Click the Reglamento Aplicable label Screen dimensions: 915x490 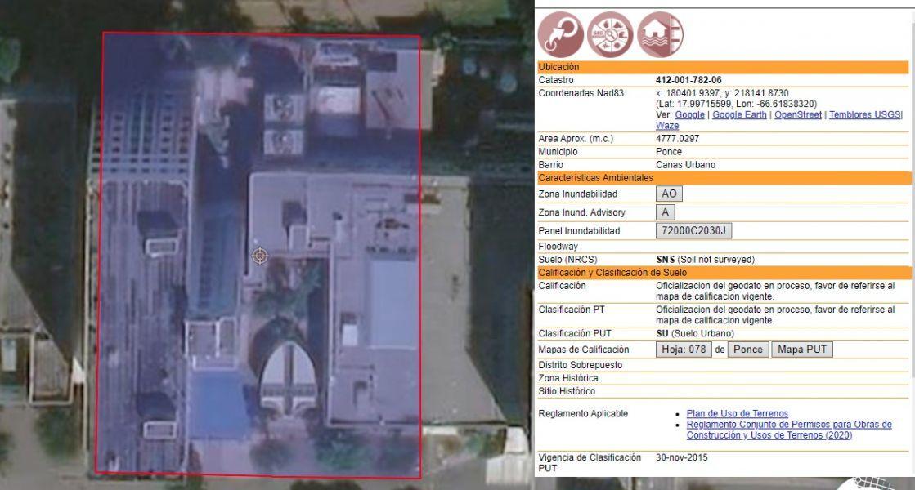point(583,414)
